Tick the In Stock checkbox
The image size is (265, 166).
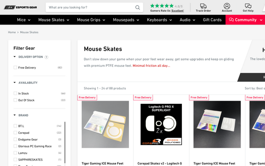(15, 94)
